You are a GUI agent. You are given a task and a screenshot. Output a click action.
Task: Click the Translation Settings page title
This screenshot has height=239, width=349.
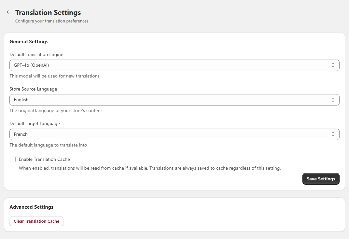click(48, 12)
